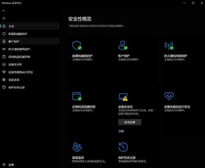Click the 安全性概览 page heading

point(80,19)
